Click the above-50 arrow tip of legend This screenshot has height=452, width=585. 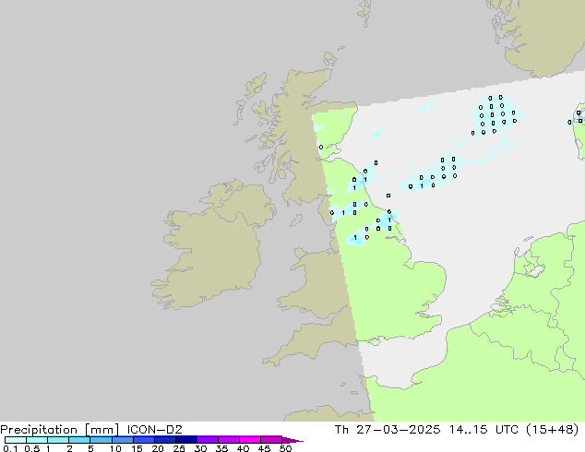pyautogui.click(x=292, y=440)
